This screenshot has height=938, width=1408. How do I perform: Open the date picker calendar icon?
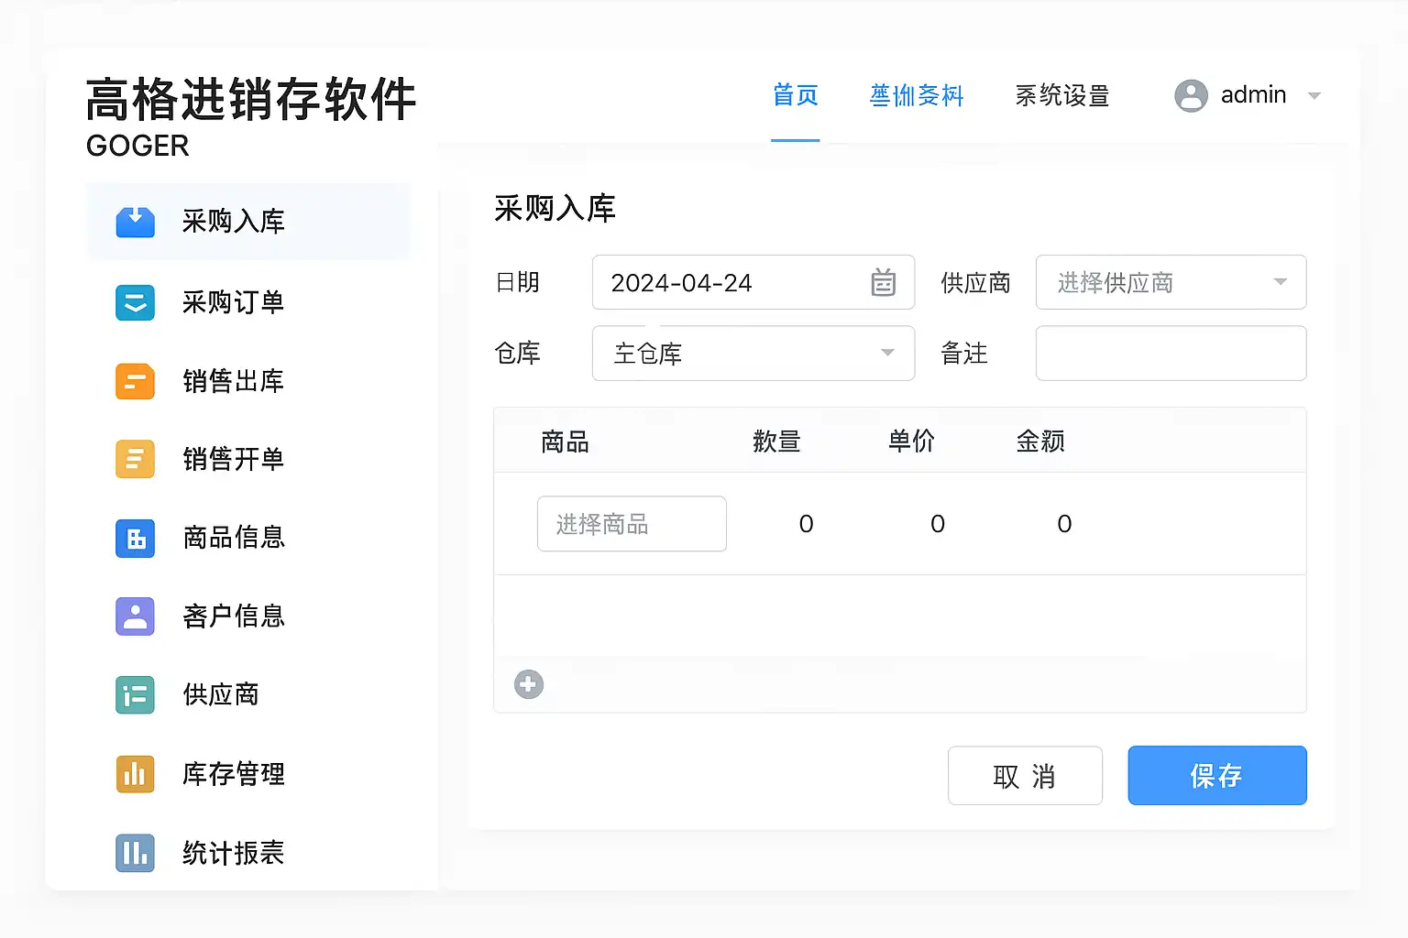pyautogui.click(x=883, y=283)
